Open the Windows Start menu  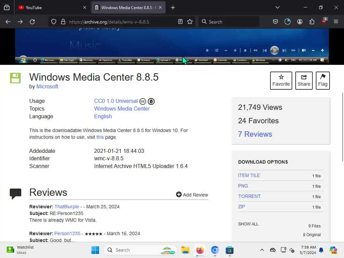(95, 250)
